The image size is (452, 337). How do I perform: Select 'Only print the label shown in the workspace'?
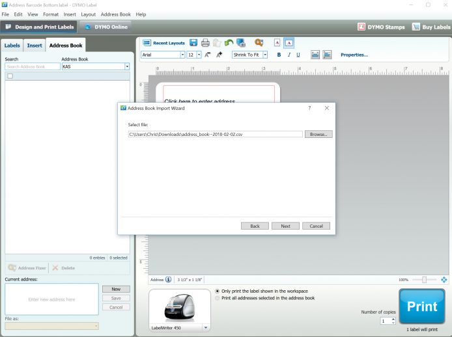218,291
